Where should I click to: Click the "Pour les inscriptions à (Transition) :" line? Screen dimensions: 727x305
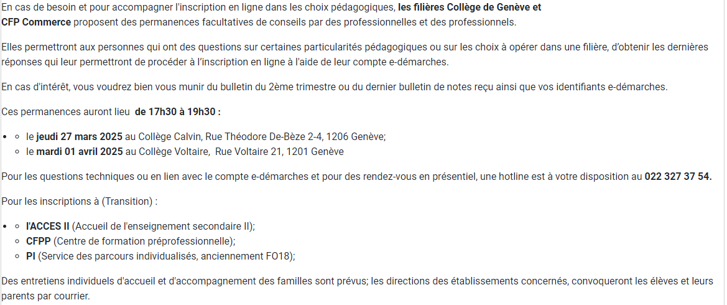(x=80, y=202)
